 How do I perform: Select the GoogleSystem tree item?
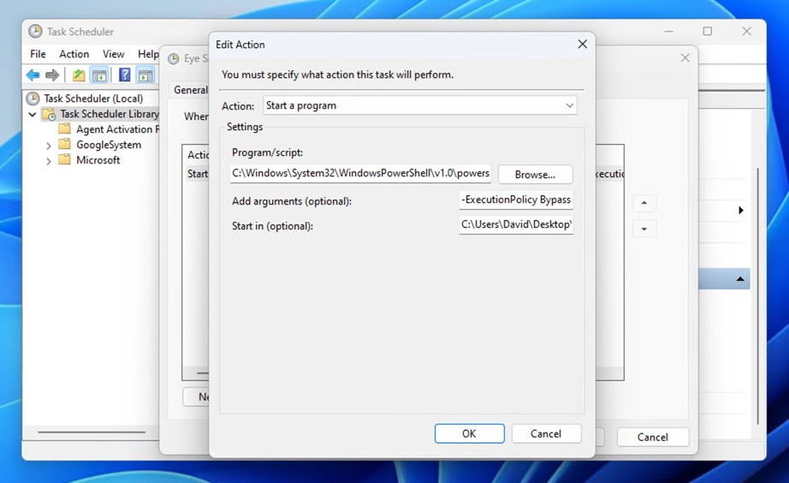(x=109, y=145)
